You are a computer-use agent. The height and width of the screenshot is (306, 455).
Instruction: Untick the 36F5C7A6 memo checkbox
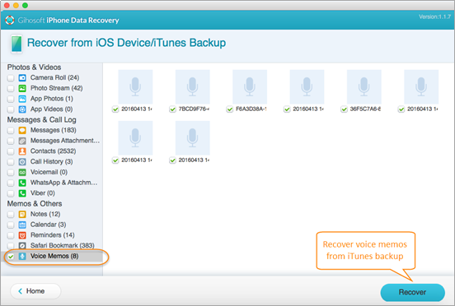click(345, 109)
